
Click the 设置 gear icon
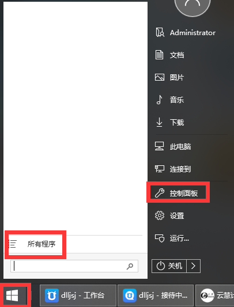(x=160, y=216)
